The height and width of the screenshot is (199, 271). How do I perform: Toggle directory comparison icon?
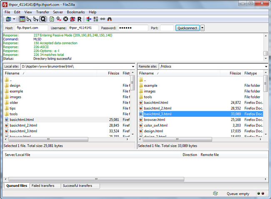click(95, 19)
